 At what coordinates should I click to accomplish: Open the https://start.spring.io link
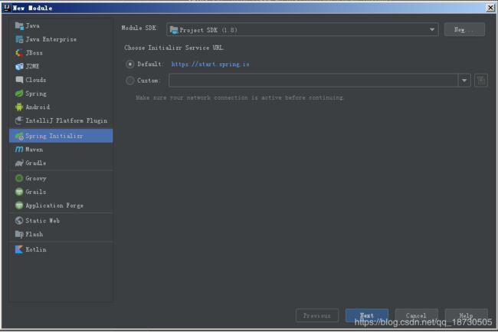[210, 64]
